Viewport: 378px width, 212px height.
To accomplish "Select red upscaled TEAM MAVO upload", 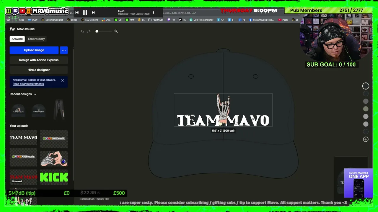I will pyautogui.click(x=23, y=177).
